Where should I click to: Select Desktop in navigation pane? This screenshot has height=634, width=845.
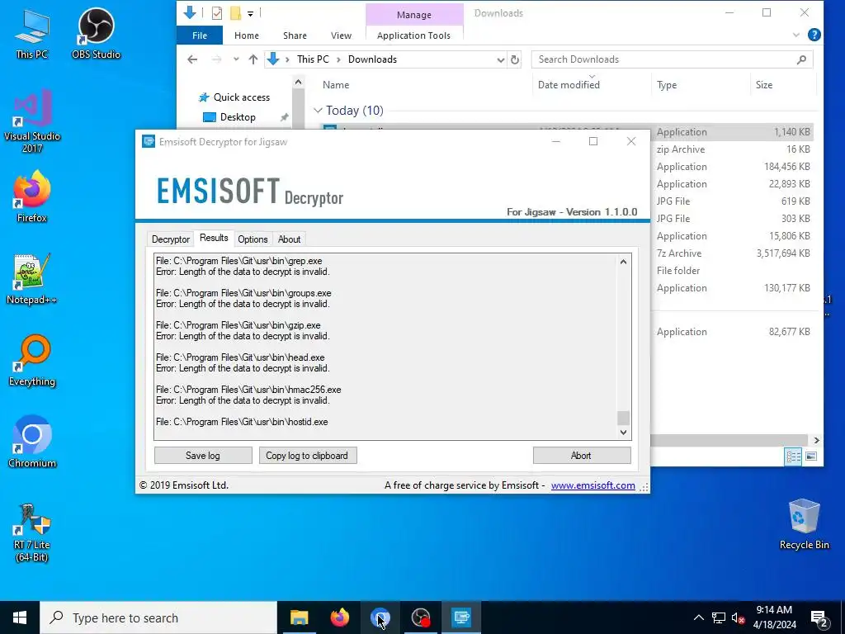238,117
